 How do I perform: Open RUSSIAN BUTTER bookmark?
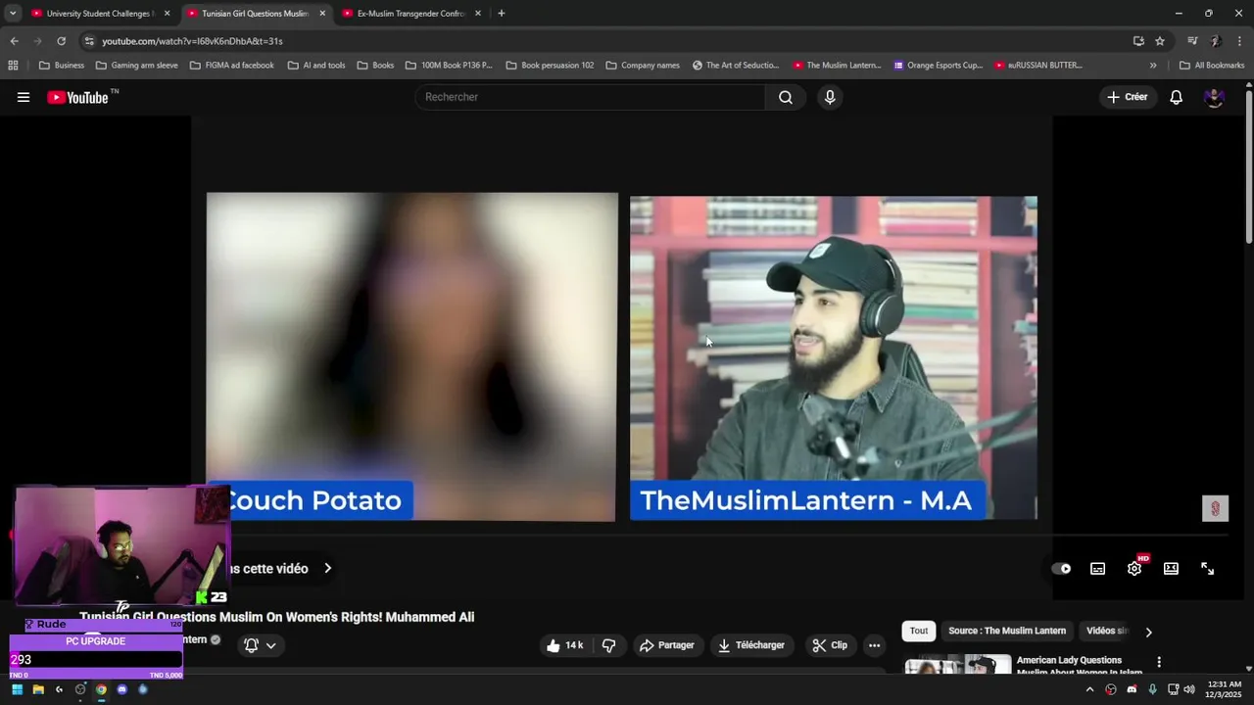tap(1037, 66)
